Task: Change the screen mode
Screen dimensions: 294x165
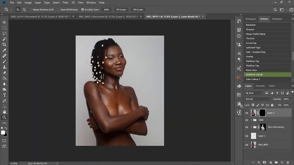Action: 4,146
